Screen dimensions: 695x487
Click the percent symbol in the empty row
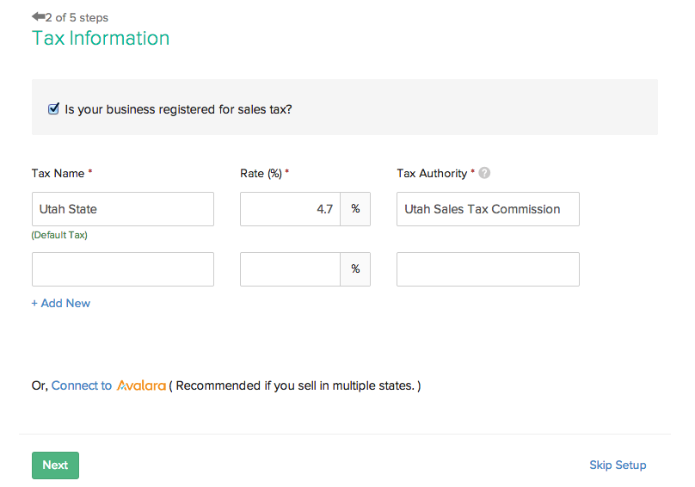coord(355,269)
